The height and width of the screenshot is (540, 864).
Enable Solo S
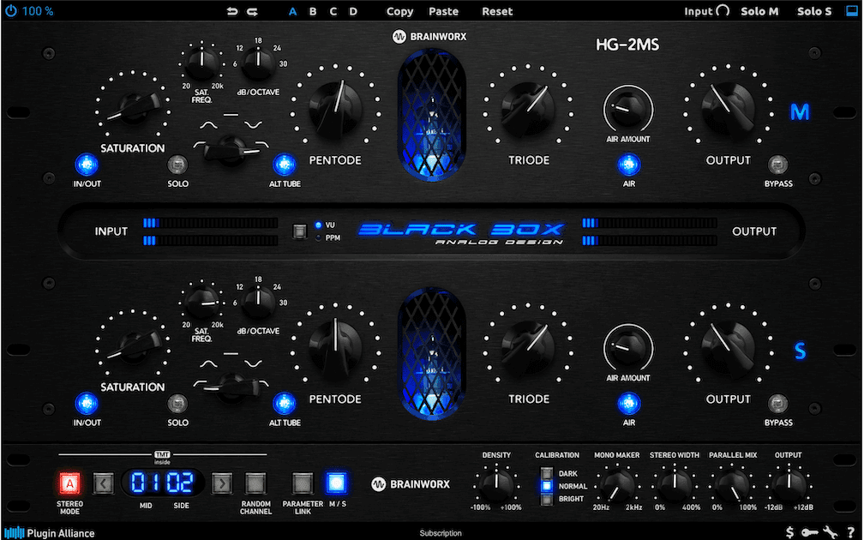(x=814, y=11)
